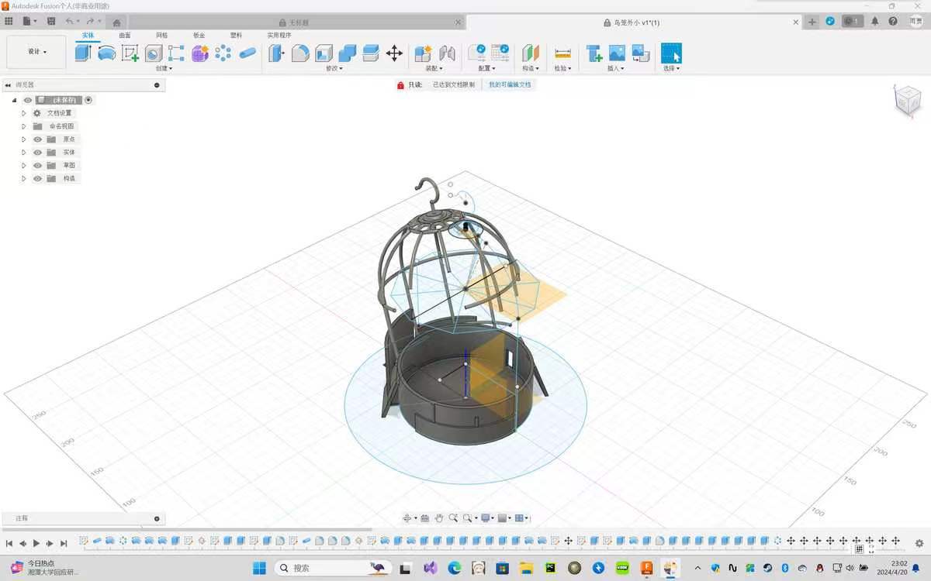Image resolution: width=931 pixels, height=581 pixels.
Task: Toggle visibility of 构造 folder
Action: [37, 179]
